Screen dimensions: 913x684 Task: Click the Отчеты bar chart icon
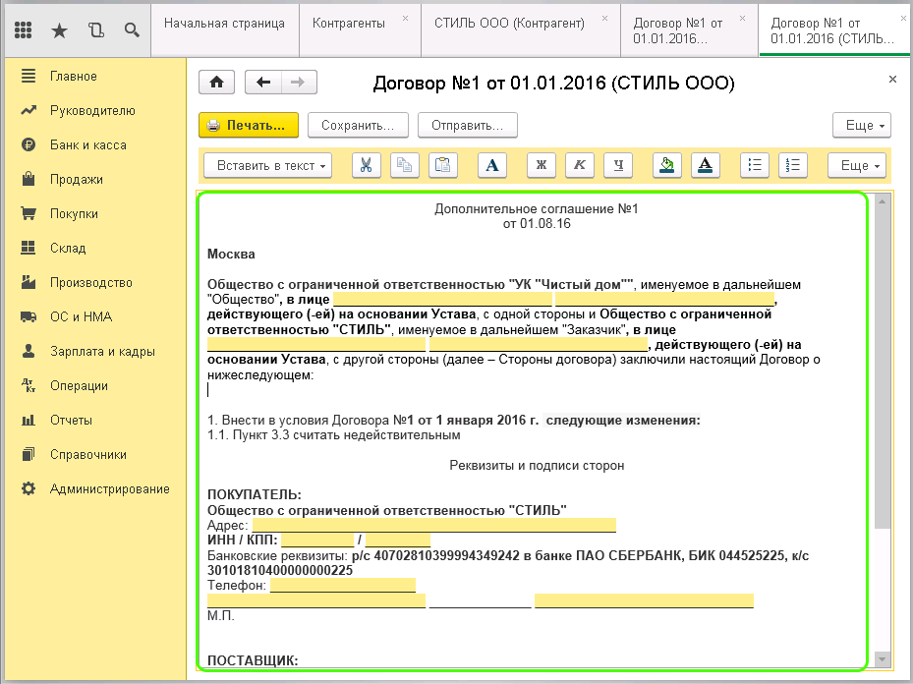point(28,420)
